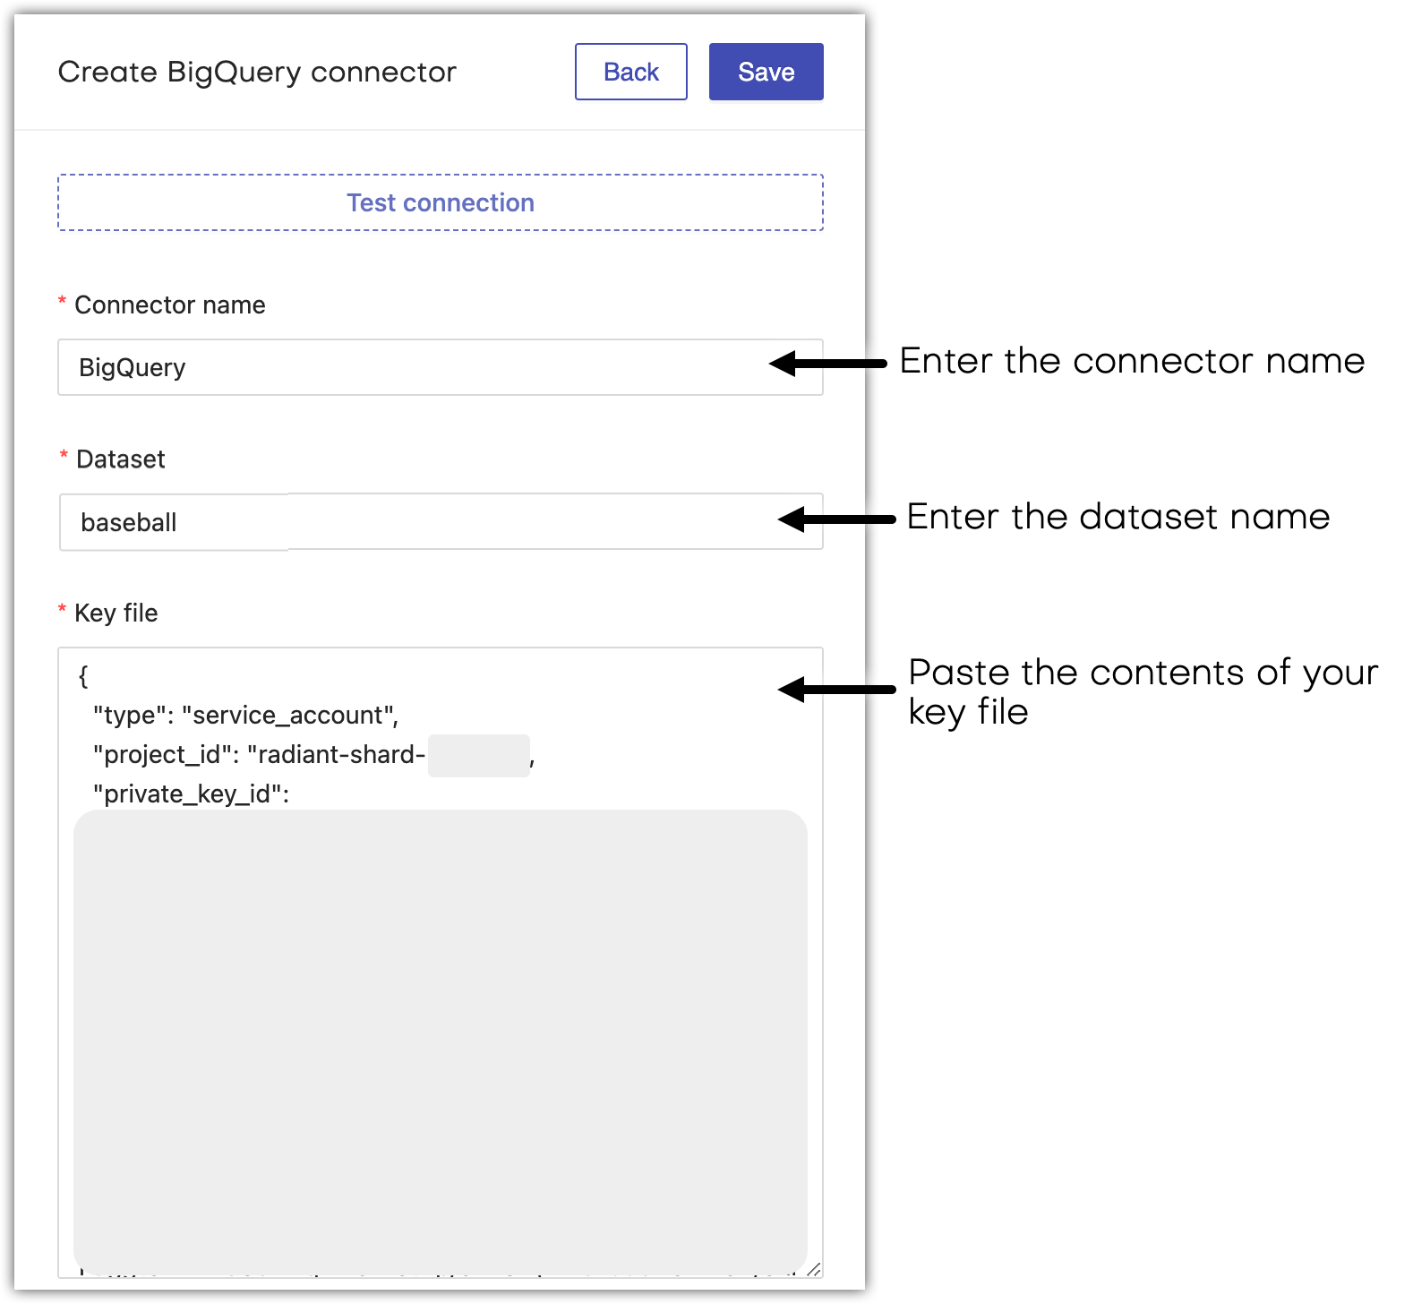Focus the Connector name input field
The image size is (1413, 1304).
[x=441, y=367]
